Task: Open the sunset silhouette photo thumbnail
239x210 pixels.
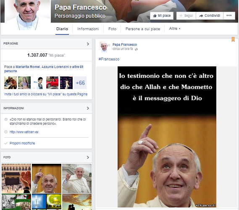Action: click(x=77, y=202)
